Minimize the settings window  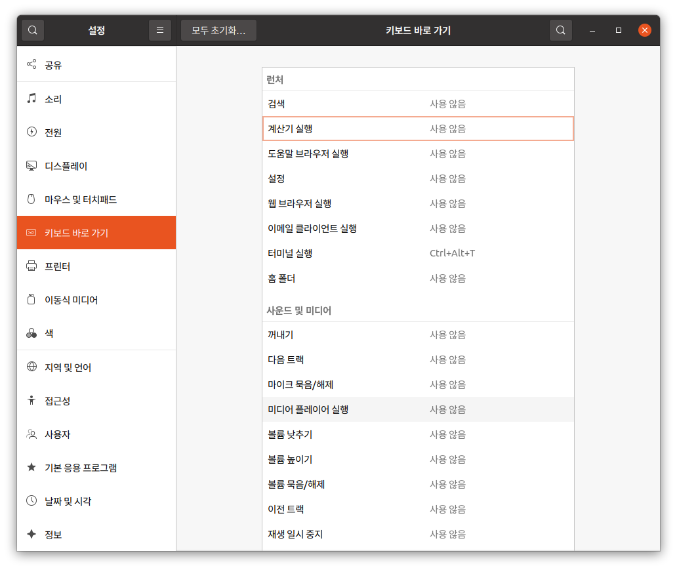(x=592, y=30)
